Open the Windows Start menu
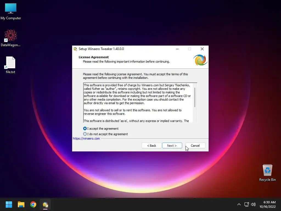 9,204
